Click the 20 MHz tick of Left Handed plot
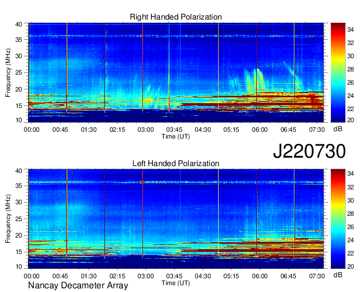 click(19, 235)
